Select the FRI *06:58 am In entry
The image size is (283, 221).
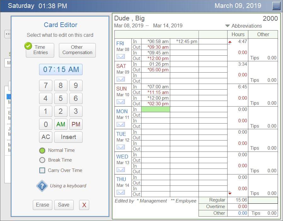pos(156,41)
